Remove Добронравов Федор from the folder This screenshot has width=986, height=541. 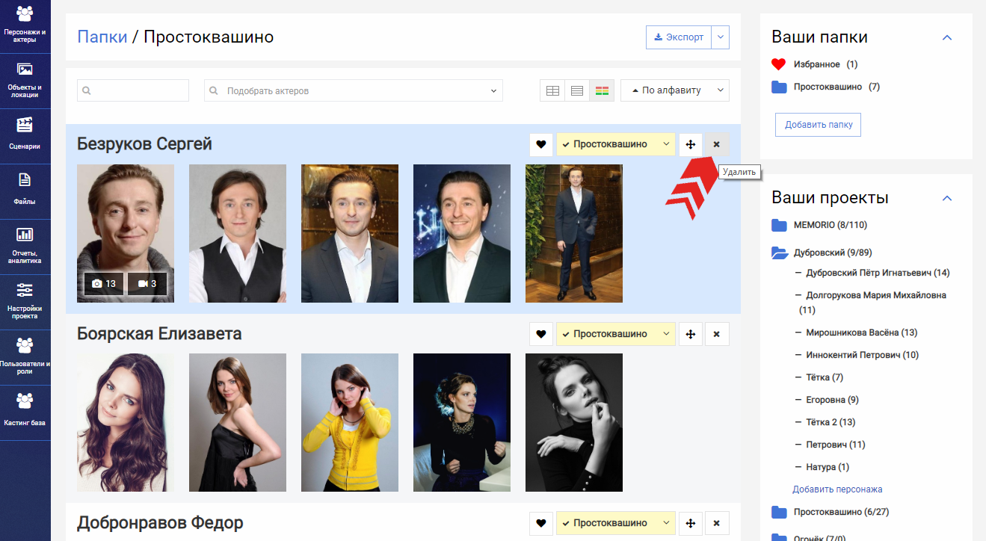click(x=717, y=523)
